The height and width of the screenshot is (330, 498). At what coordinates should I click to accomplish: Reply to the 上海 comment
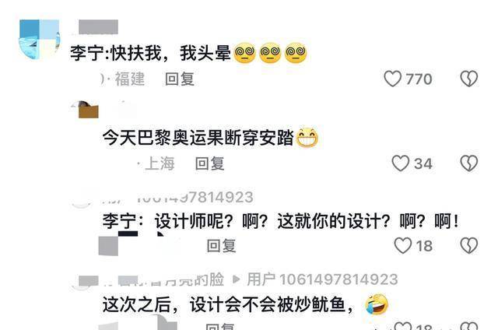(x=209, y=164)
